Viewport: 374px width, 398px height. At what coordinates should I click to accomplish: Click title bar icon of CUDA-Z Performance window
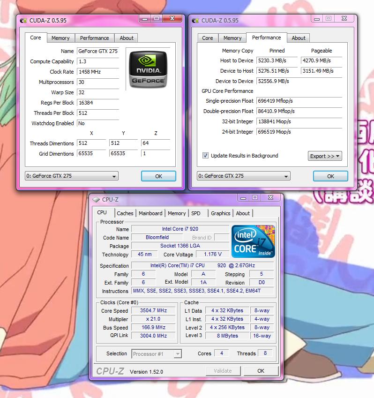click(x=195, y=20)
